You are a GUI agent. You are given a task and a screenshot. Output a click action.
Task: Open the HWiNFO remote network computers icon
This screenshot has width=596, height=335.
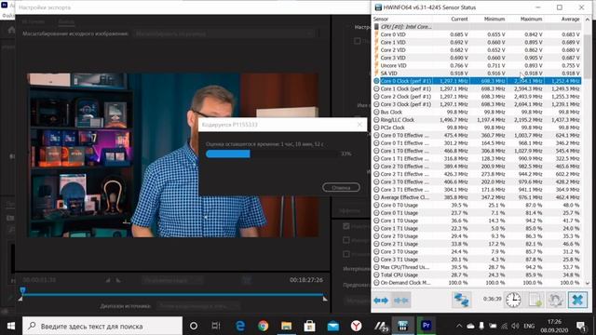(461, 300)
